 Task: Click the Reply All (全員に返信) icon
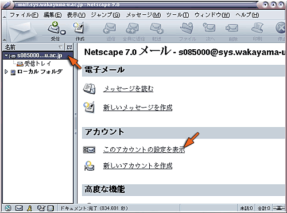click(x=133, y=28)
